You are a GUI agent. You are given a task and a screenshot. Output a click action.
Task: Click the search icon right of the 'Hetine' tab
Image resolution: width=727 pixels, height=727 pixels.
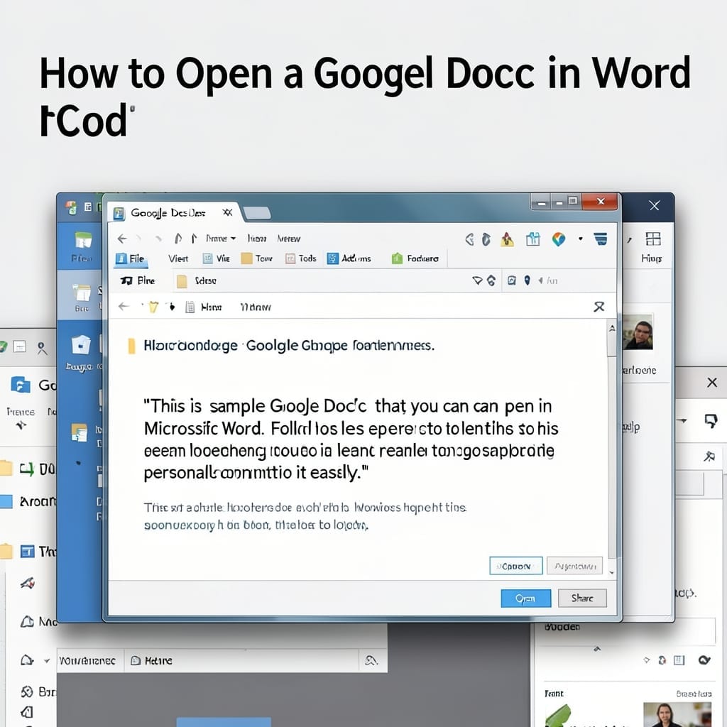tap(371, 660)
